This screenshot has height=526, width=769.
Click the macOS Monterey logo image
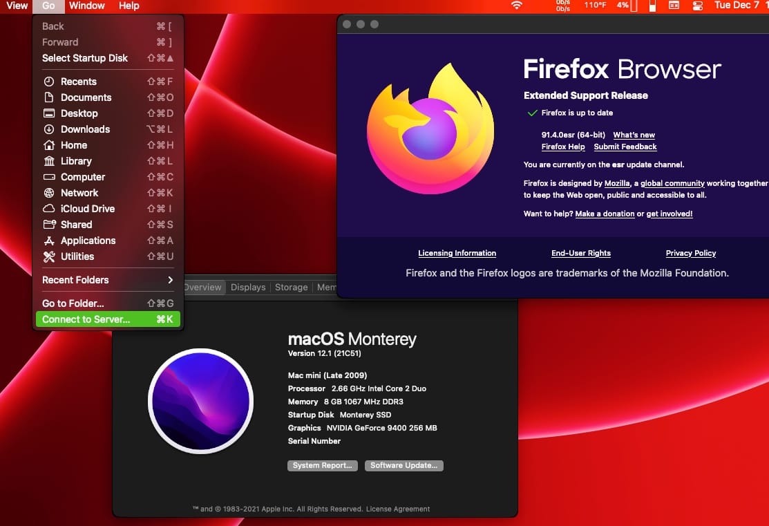tap(200, 401)
